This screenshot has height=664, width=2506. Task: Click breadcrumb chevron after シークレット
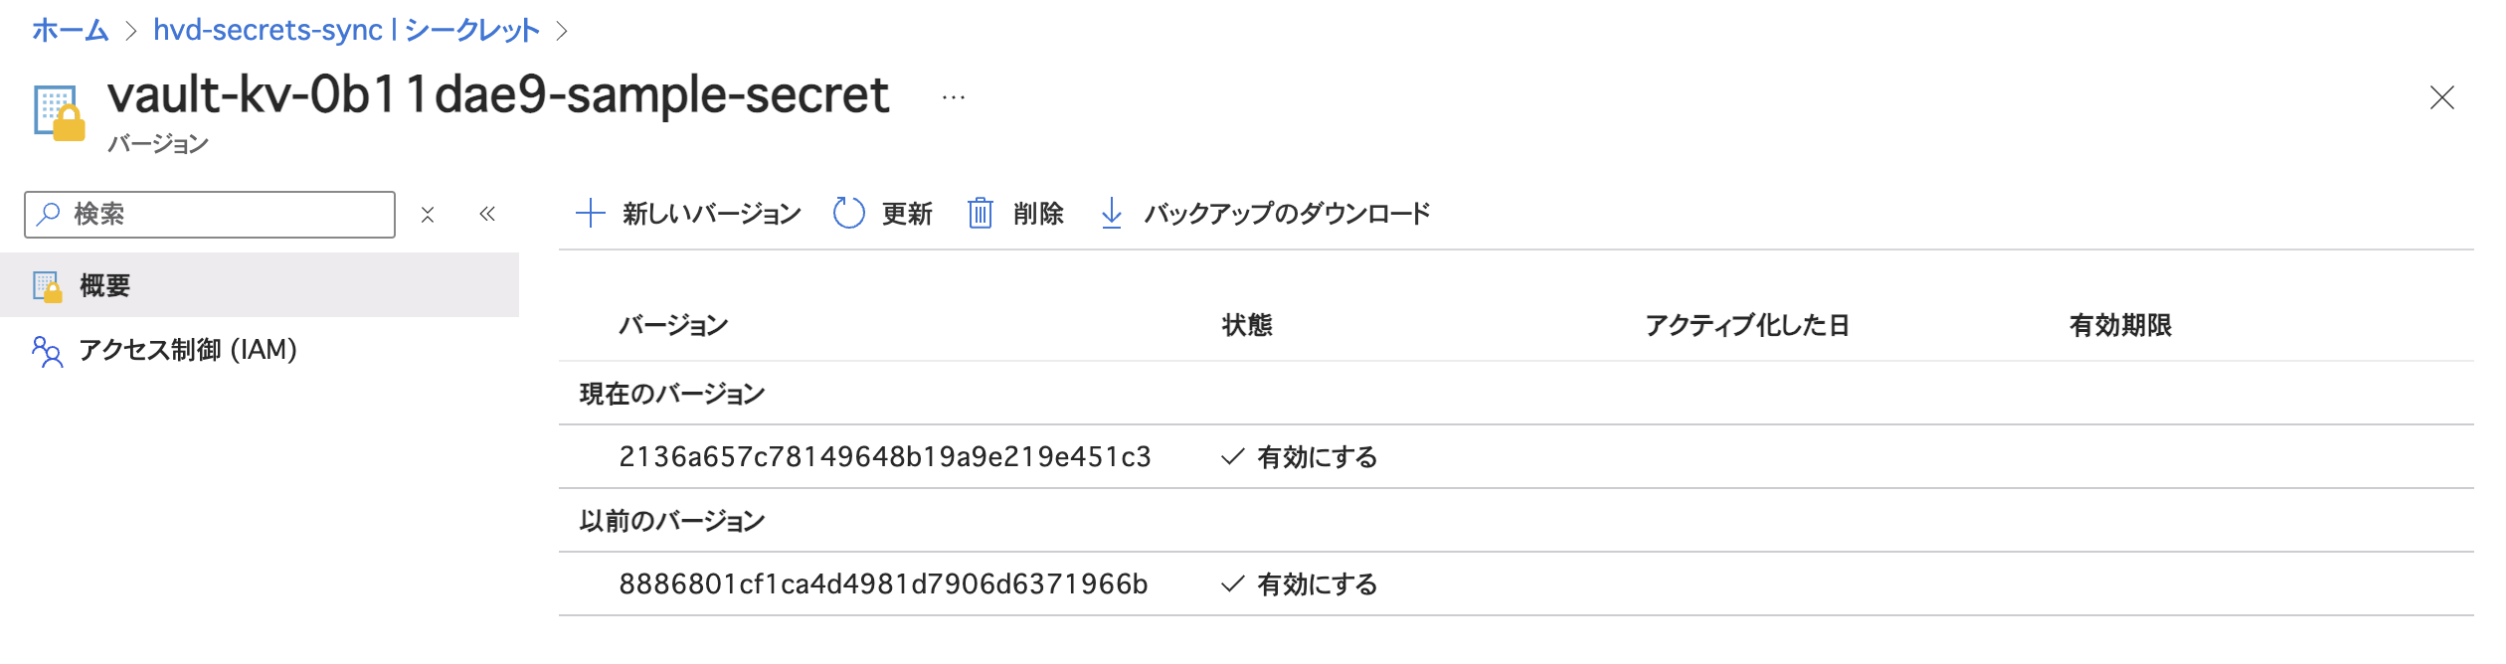click(x=562, y=31)
